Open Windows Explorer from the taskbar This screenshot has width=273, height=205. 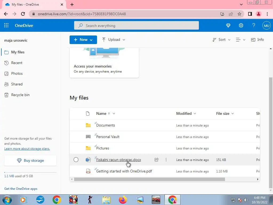[106, 200]
